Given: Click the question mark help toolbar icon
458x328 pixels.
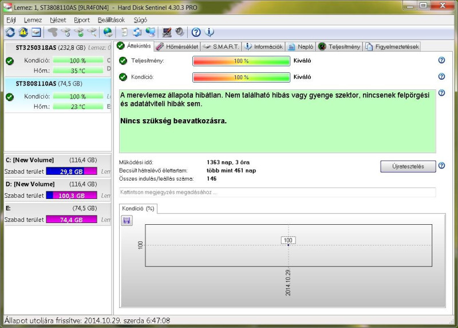Looking at the screenshot, I should click(x=196, y=32).
